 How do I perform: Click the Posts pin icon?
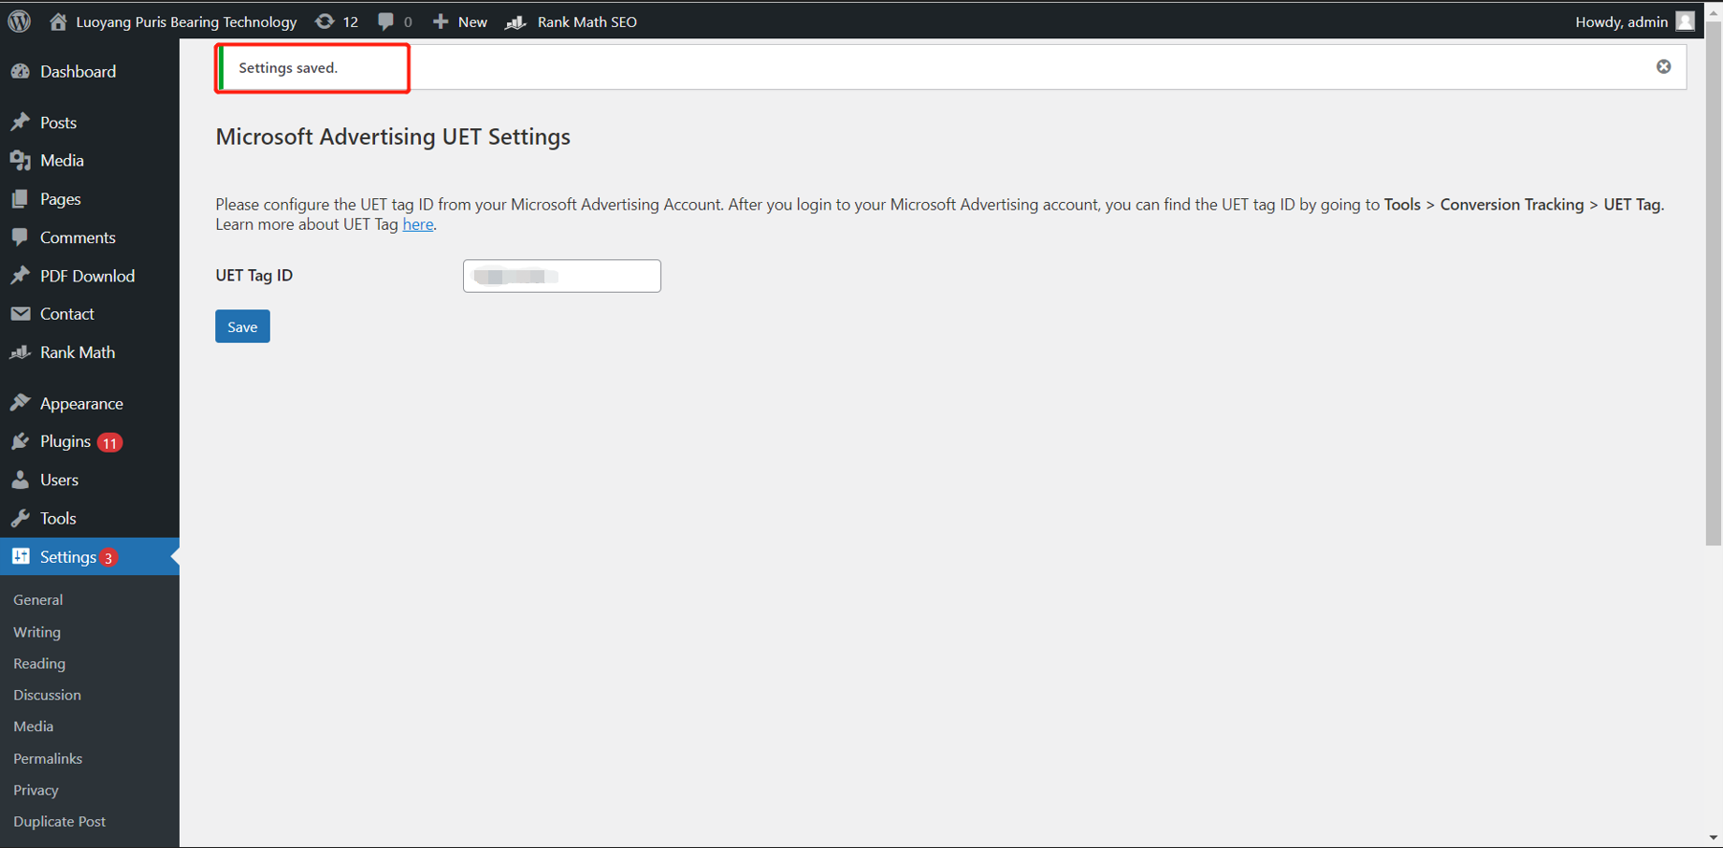coord(20,122)
